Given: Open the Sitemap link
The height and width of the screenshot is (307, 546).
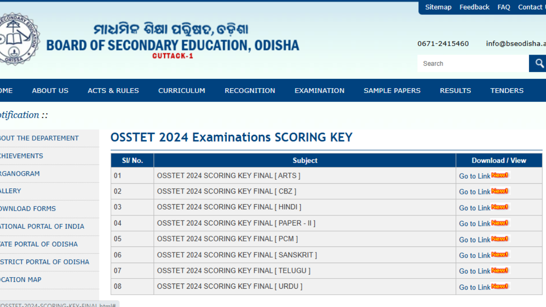Looking at the screenshot, I should coord(438,7).
